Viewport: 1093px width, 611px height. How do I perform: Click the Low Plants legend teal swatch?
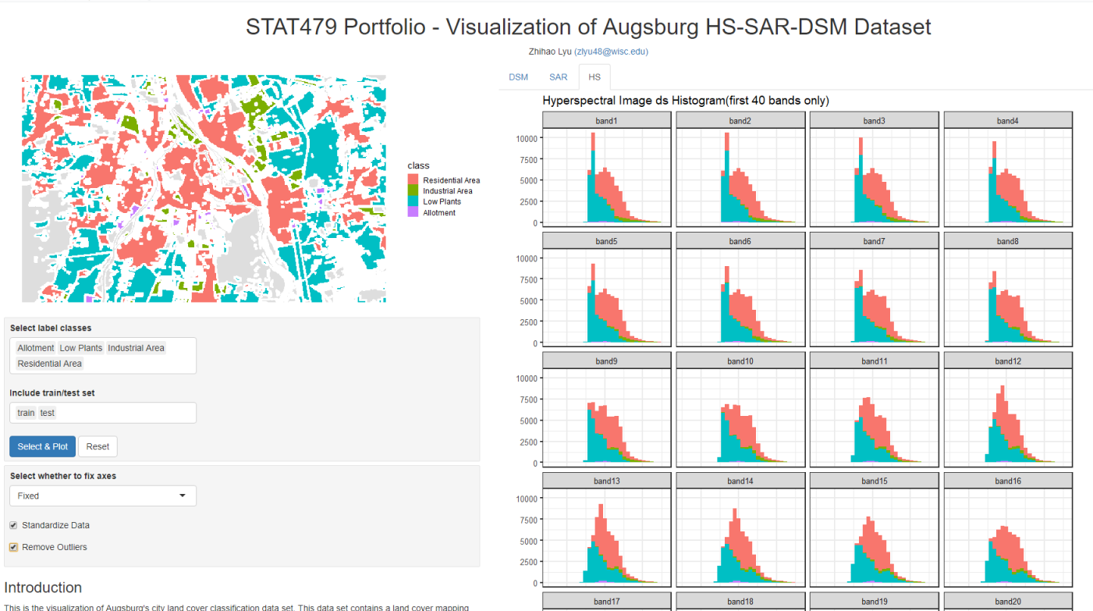click(413, 202)
